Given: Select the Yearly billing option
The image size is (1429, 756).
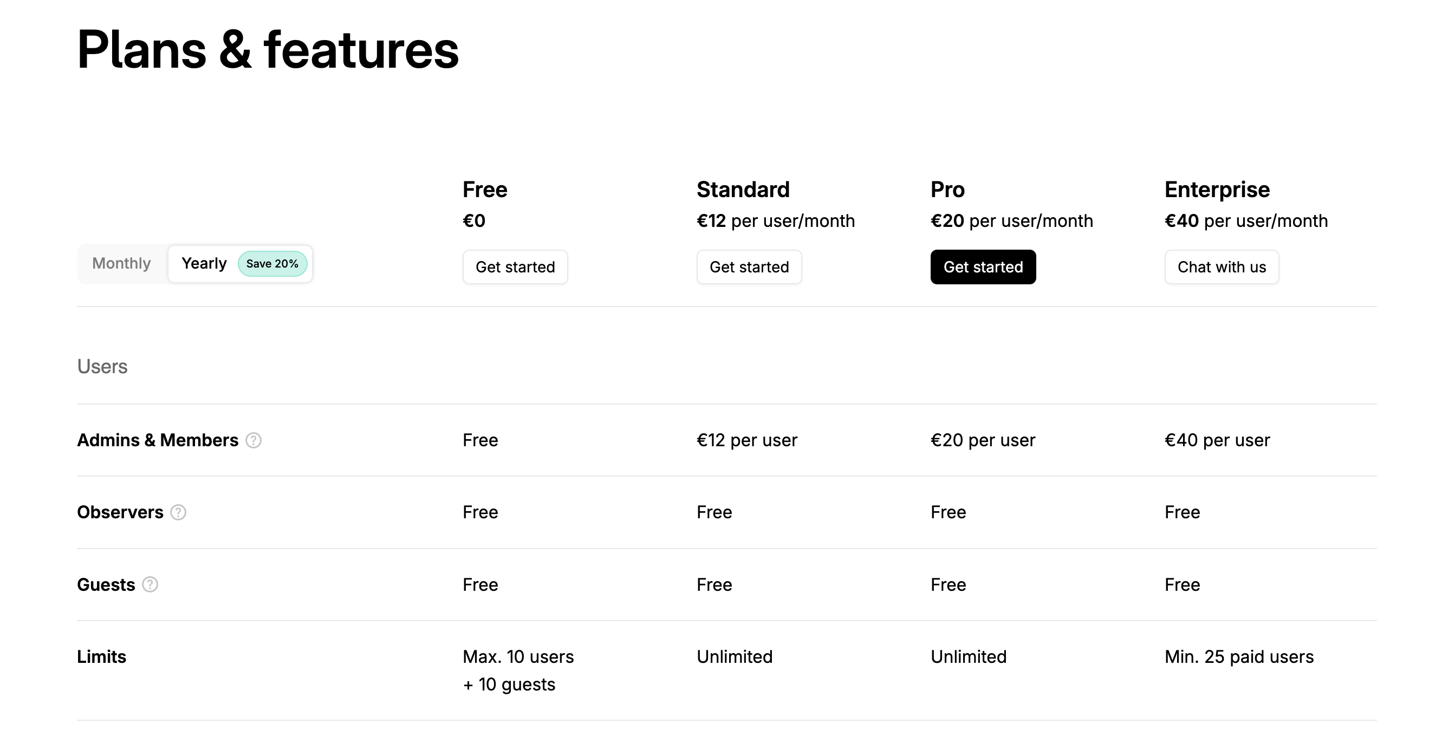Looking at the screenshot, I should [x=204, y=264].
